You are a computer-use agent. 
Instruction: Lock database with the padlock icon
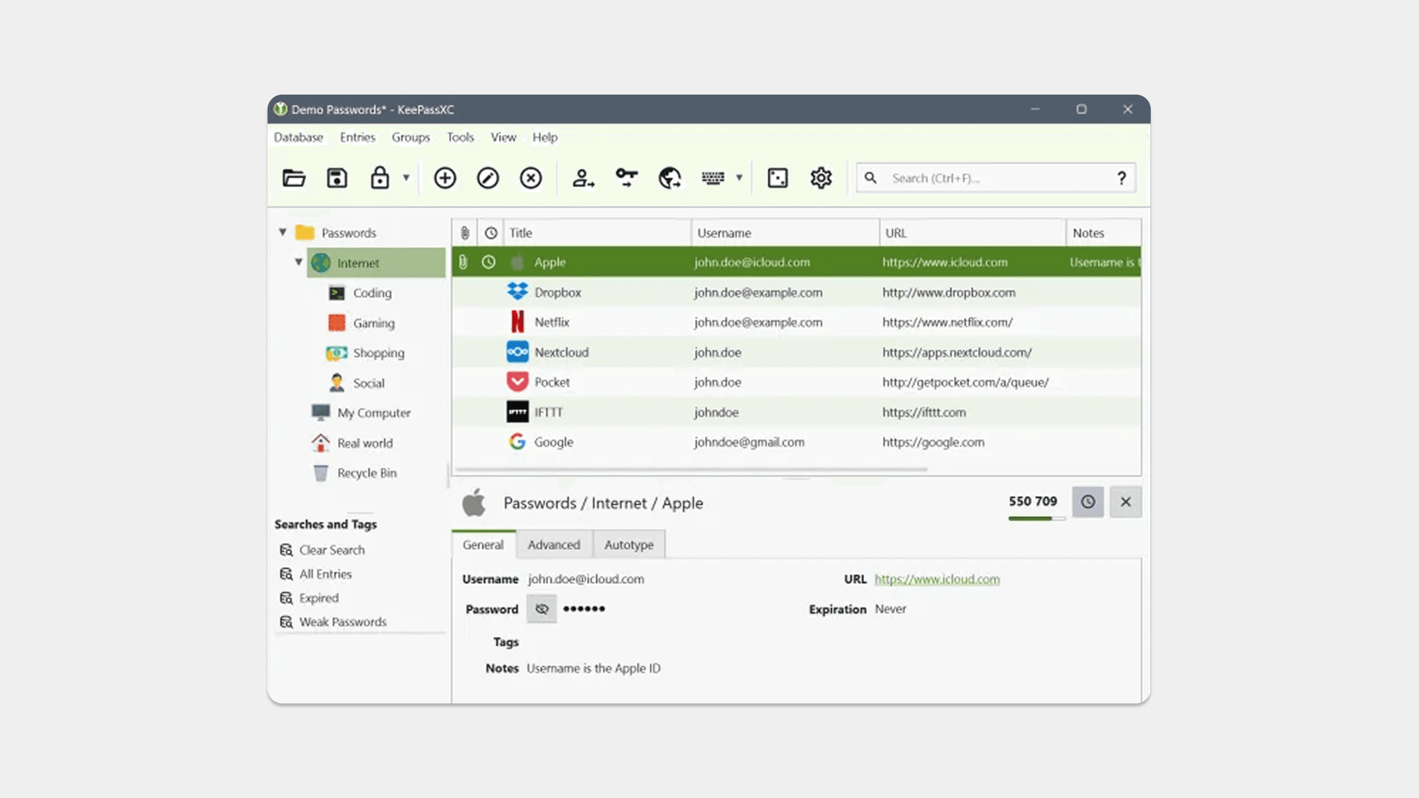coord(380,178)
